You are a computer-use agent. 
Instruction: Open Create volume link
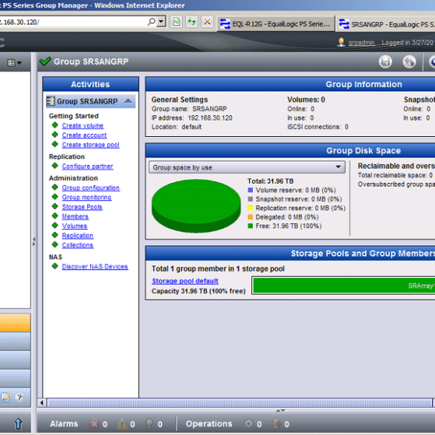pyautogui.click(x=83, y=126)
